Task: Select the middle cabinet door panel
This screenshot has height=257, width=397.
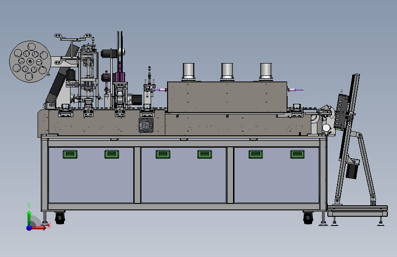Action: pos(184,175)
